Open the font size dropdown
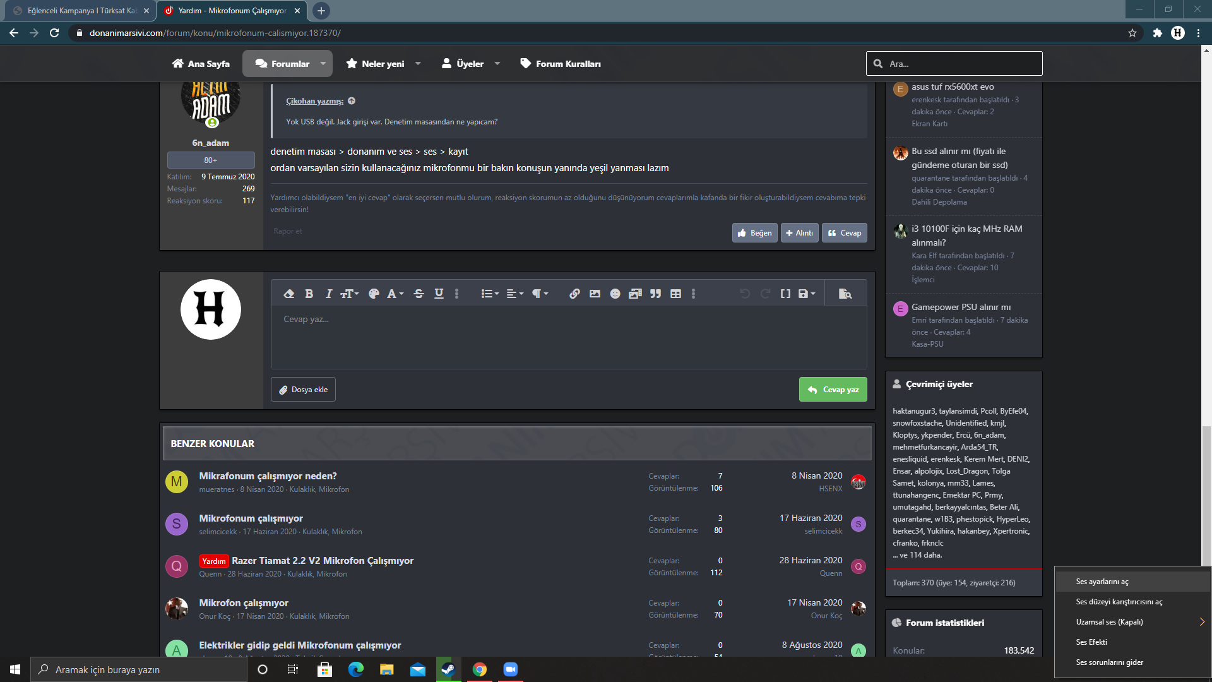This screenshot has height=682, width=1212. tap(349, 294)
